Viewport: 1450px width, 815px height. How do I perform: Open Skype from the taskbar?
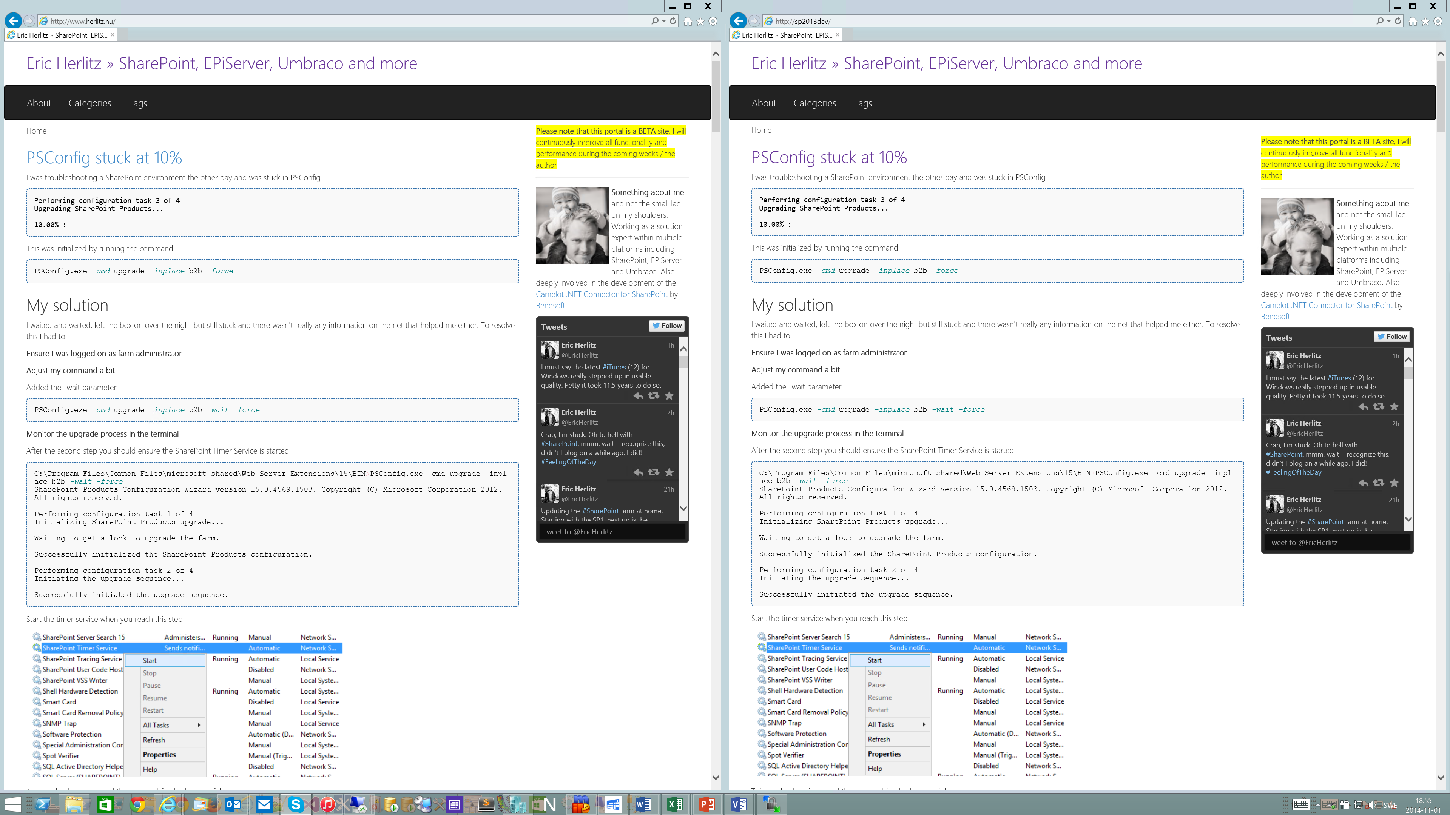tap(296, 805)
